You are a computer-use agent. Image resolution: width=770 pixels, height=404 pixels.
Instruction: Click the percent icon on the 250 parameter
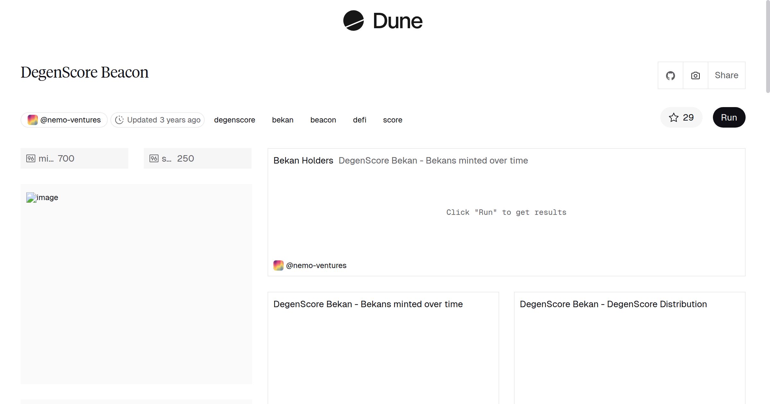(x=154, y=158)
